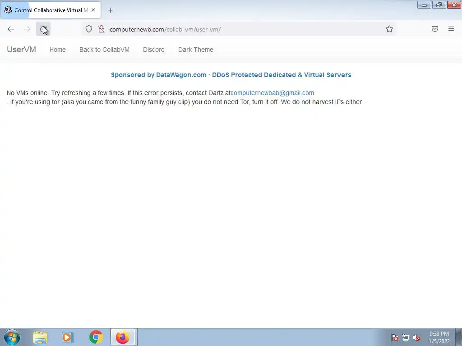Open the Home nav item
This screenshot has height=346, width=462.
click(x=58, y=50)
